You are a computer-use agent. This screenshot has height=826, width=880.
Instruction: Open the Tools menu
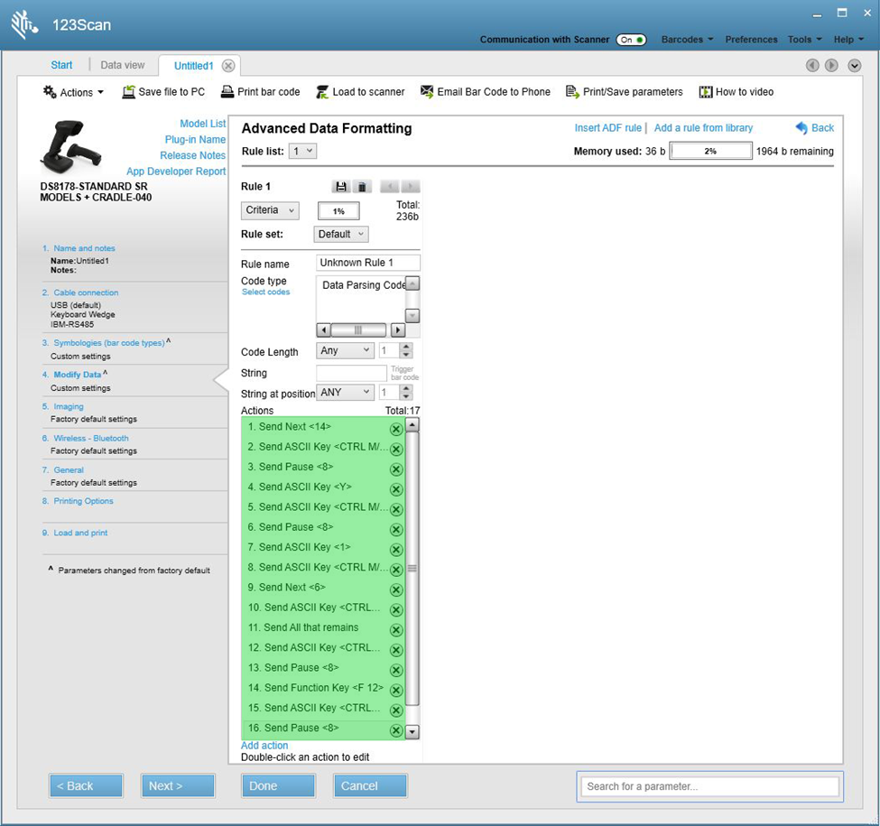803,40
